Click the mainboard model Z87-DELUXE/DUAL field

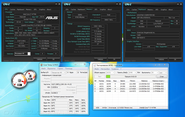(x=150, y=18)
